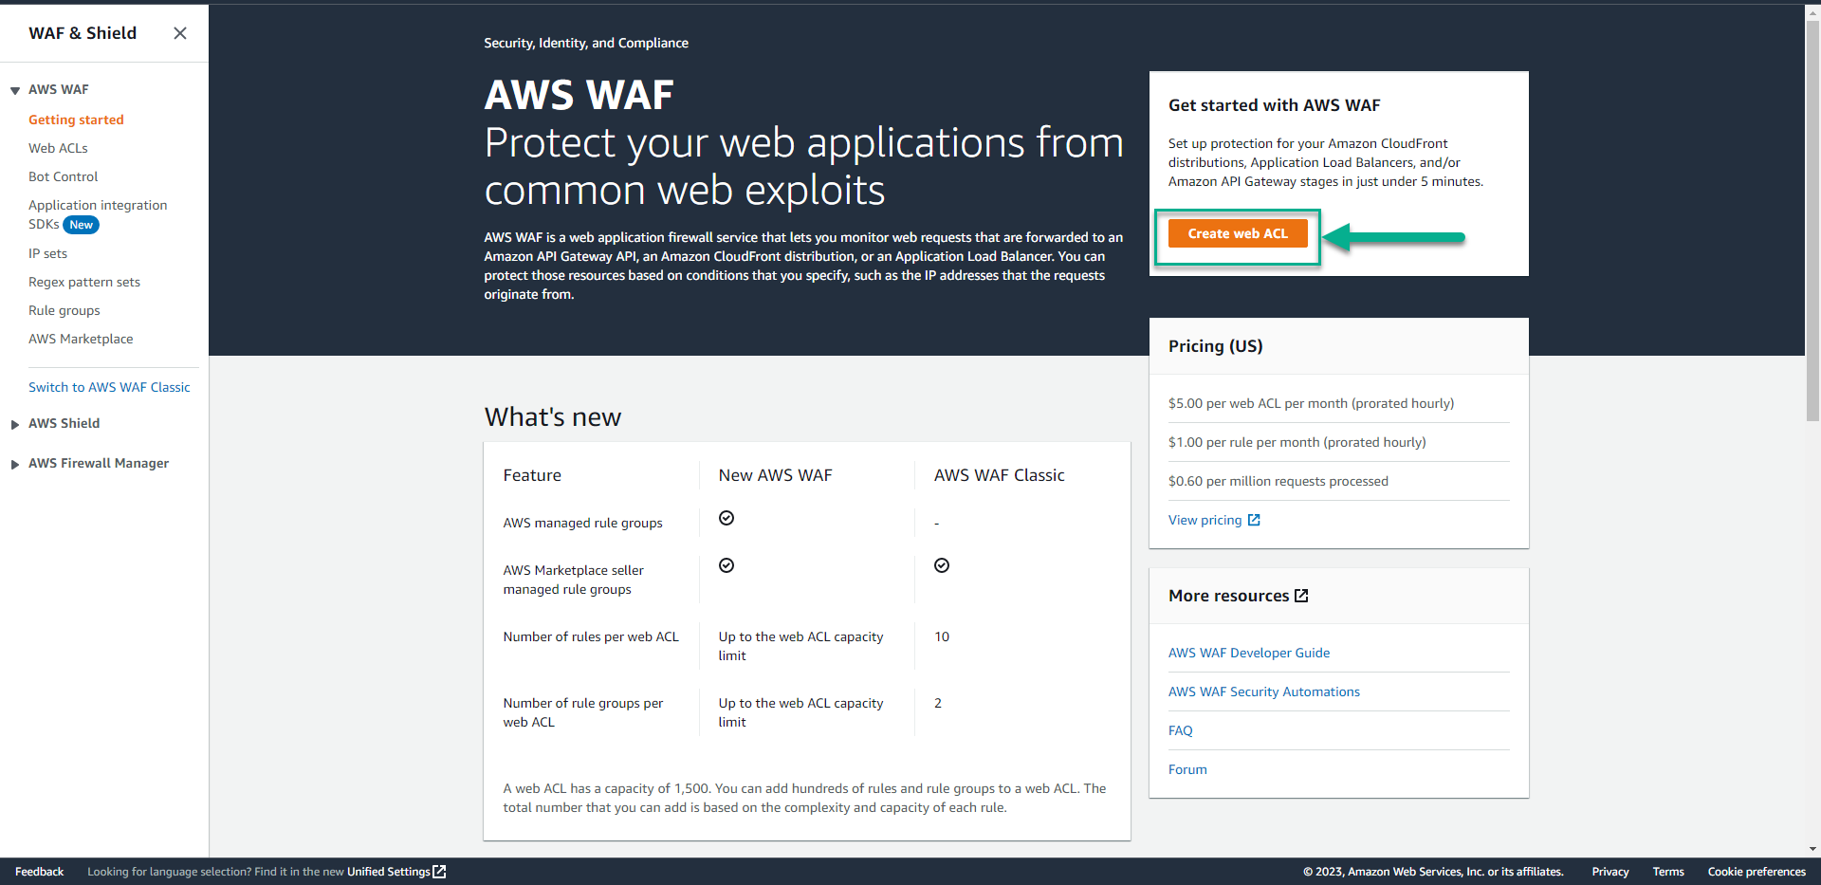The image size is (1821, 885).
Task: Click the New badge next to SDKs
Action: click(x=82, y=225)
